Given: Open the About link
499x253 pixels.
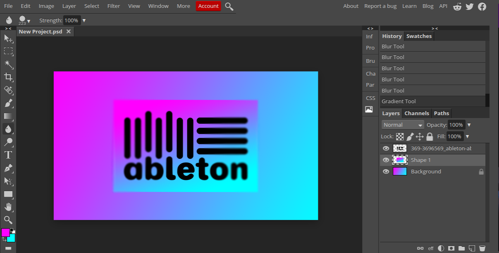Looking at the screenshot, I should [x=351, y=6].
